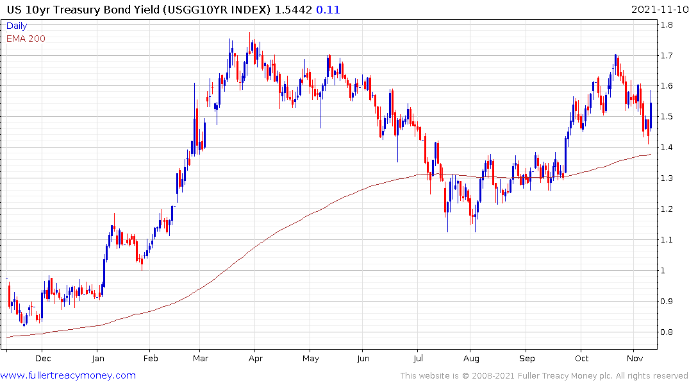Click the Jun label on time axis
This screenshot has height=385, width=689.
coord(363,358)
